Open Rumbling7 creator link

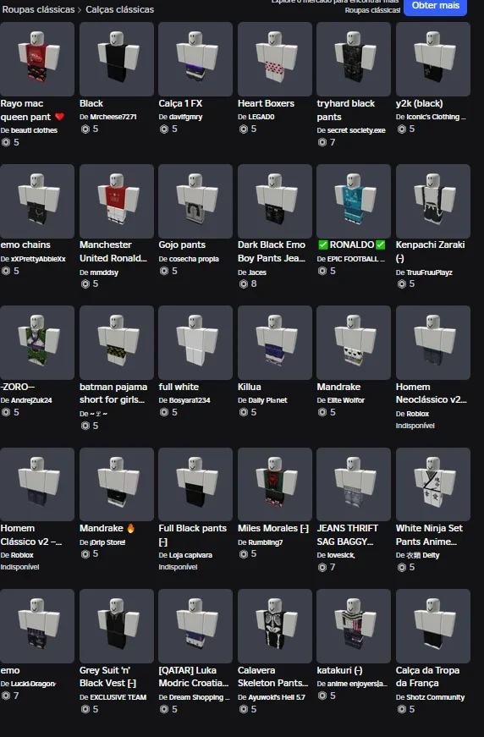(265, 542)
